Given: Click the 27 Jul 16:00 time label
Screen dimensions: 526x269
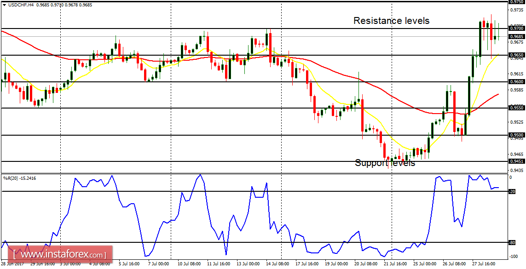Looking at the screenshot, I should (x=485, y=264).
